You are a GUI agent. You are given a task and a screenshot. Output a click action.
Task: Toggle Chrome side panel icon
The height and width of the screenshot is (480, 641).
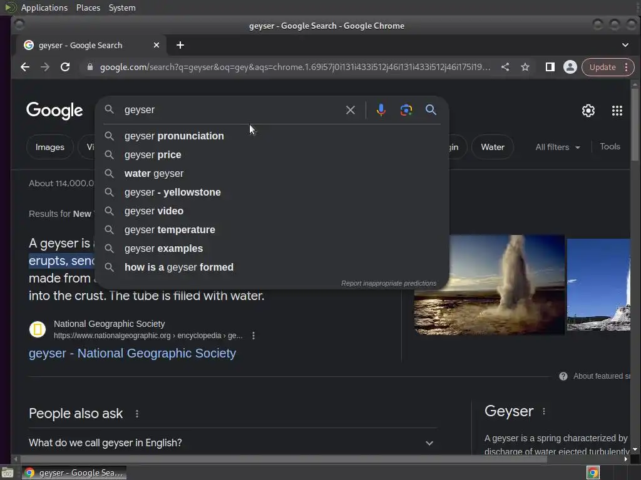point(550,67)
